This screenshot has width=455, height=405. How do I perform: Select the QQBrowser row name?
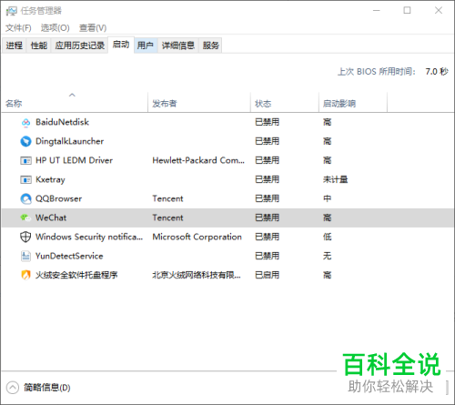click(58, 198)
